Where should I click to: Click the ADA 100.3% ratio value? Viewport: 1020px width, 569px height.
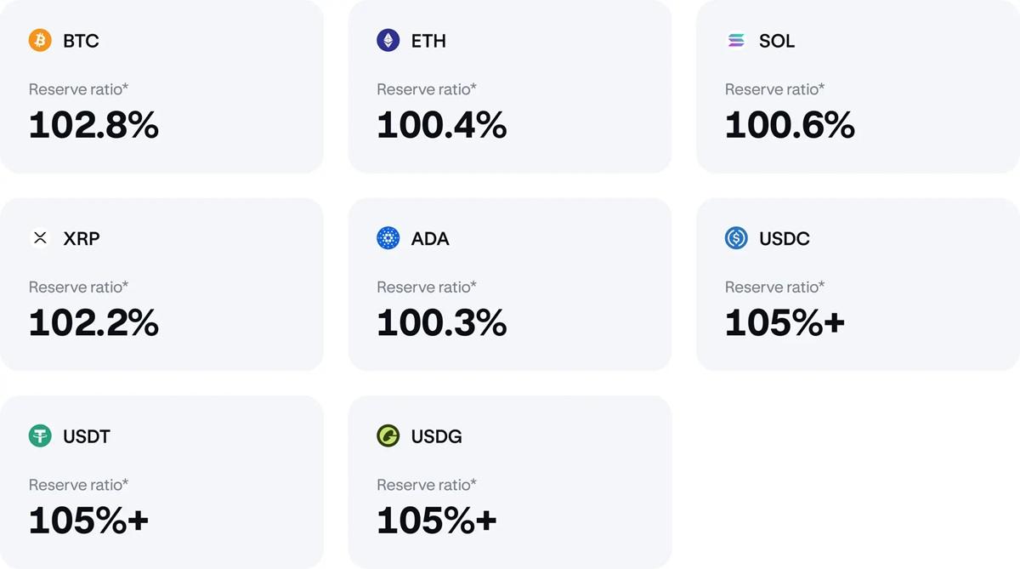(x=442, y=323)
